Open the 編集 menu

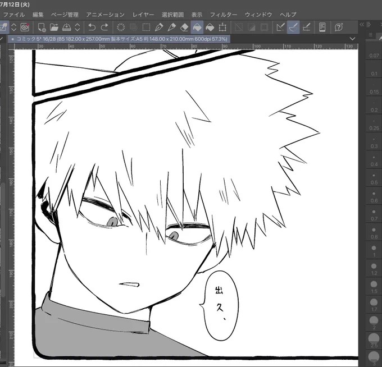(38, 15)
